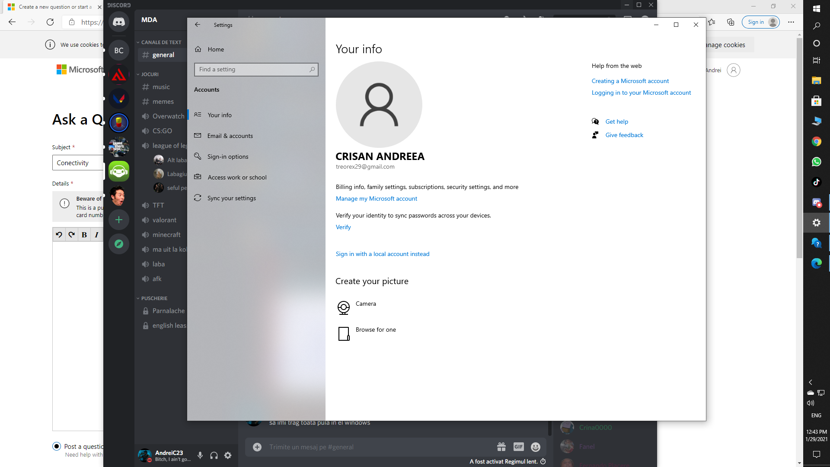Toggle Discord microphone mute
This screenshot has width=830, height=467.
[x=200, y=455]
